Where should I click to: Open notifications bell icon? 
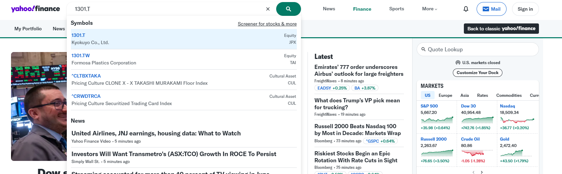pyautogui.click(x=466, y=9)
